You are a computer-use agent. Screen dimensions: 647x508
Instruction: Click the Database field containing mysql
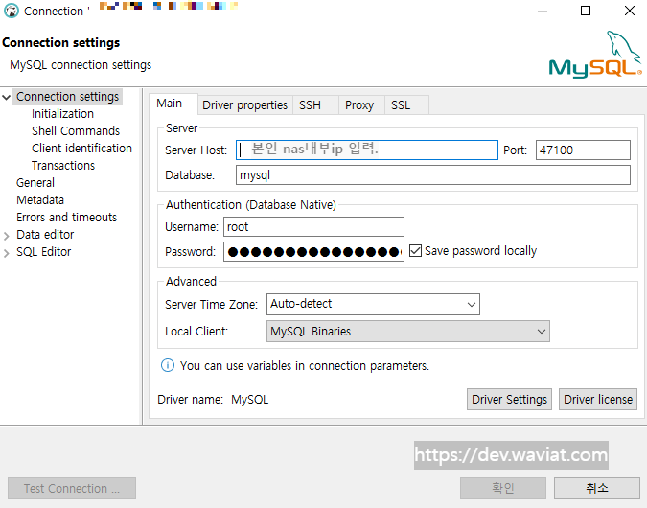(x=433, y=175)
